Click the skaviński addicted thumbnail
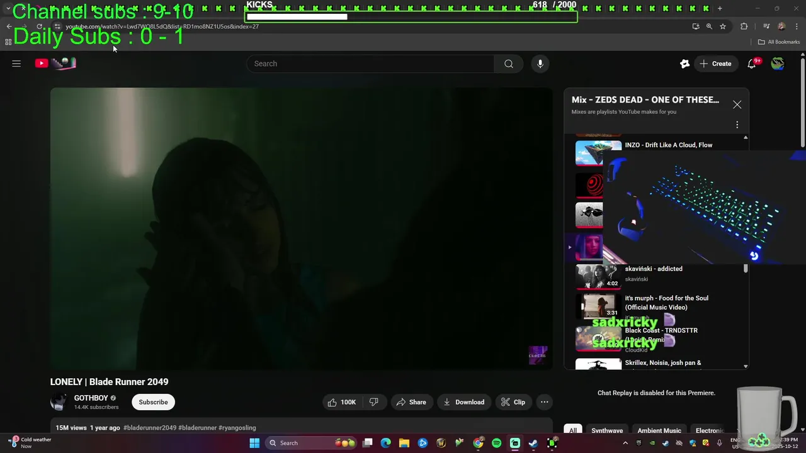 pos(598,276)
